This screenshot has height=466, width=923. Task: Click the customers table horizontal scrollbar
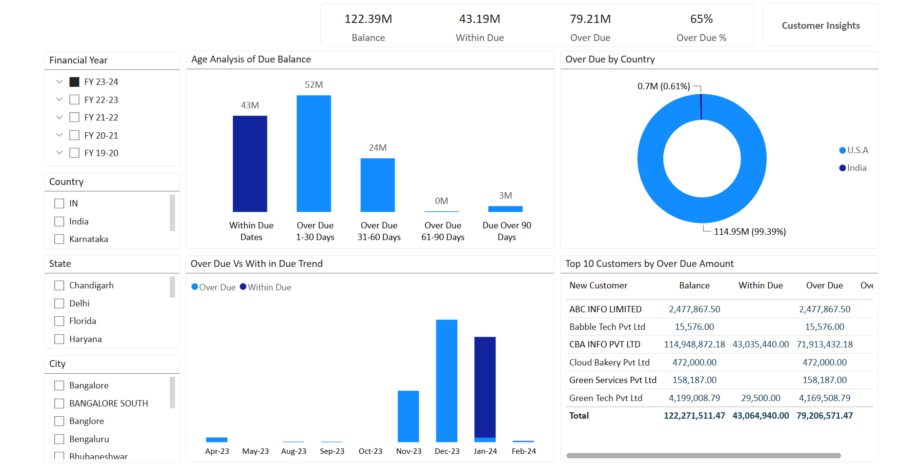coord(703,456)
